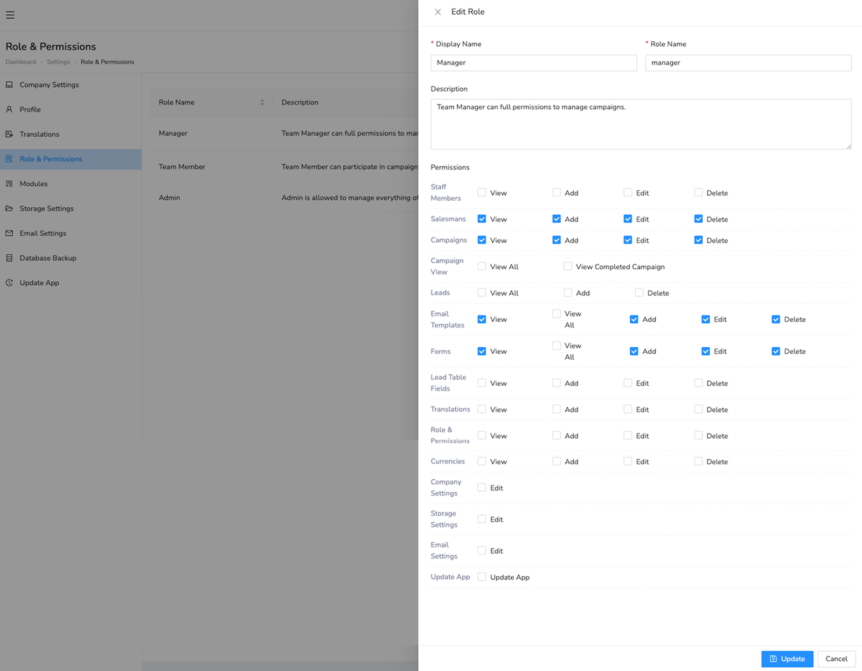Viewport: 862px width, 671px height.
Task: Uncheck Campaigns Edit permission
Action: pyautogui.click(x=628, y=240)
